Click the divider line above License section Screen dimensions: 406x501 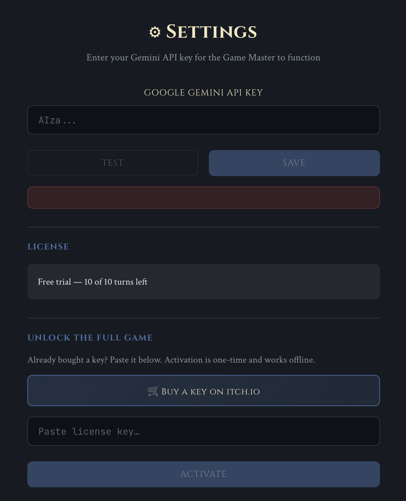204,227
